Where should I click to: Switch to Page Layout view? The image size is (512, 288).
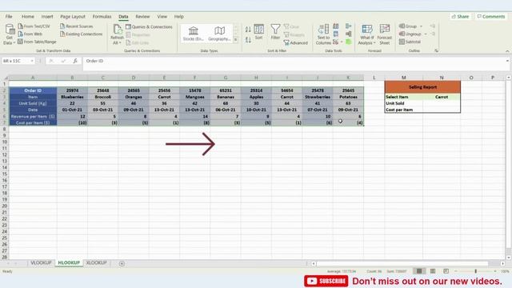point(433,271)
